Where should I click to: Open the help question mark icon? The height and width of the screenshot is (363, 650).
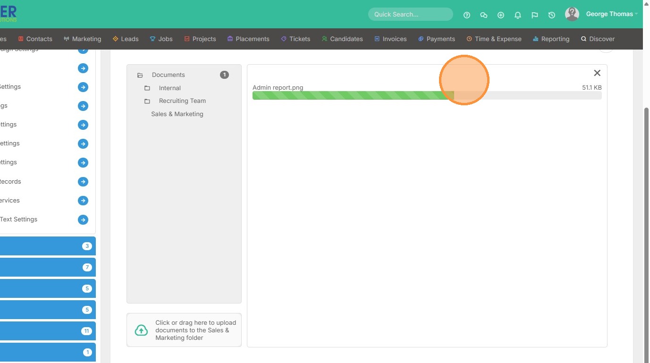[467, 15]
